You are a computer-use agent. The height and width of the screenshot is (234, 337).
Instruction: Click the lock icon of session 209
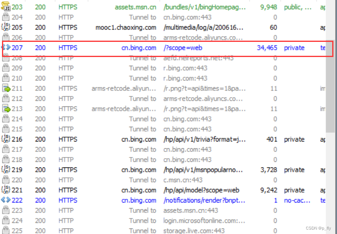coord(6,68)
